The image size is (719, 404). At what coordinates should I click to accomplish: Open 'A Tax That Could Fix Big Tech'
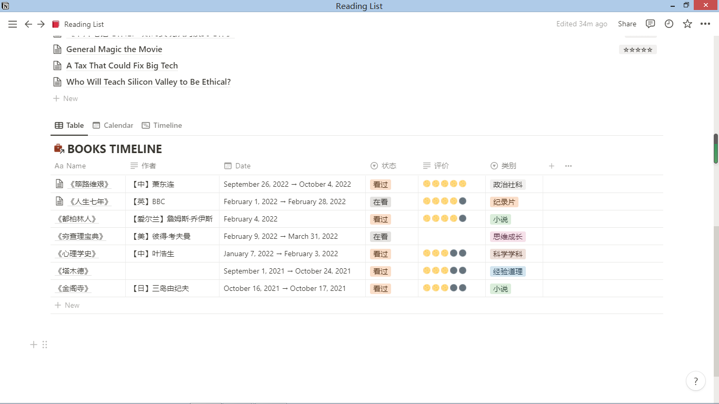coord(122,66)
